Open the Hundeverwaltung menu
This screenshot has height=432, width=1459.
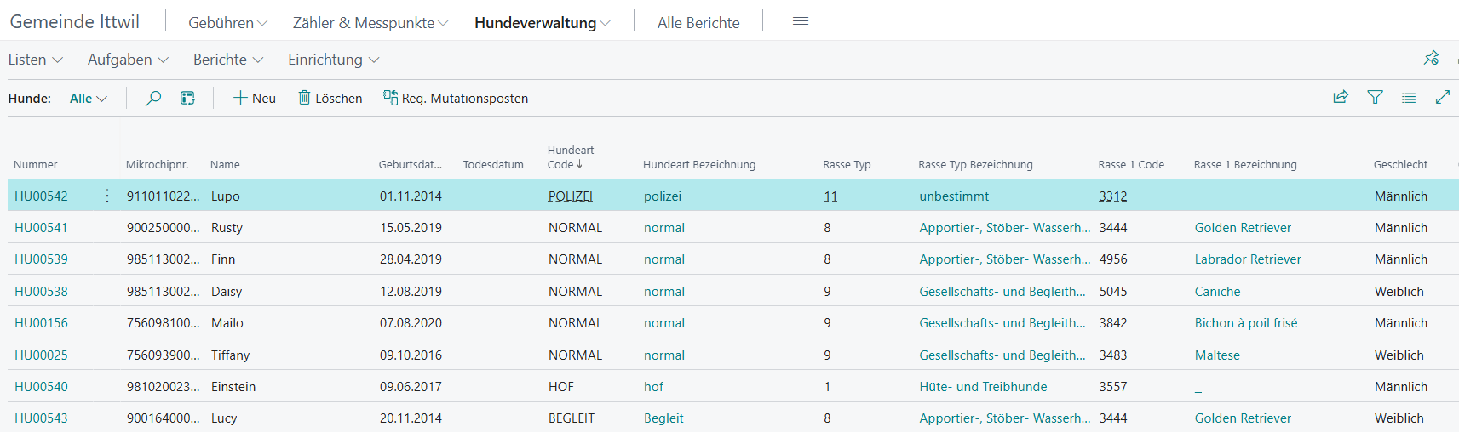[x=543, y=23]
